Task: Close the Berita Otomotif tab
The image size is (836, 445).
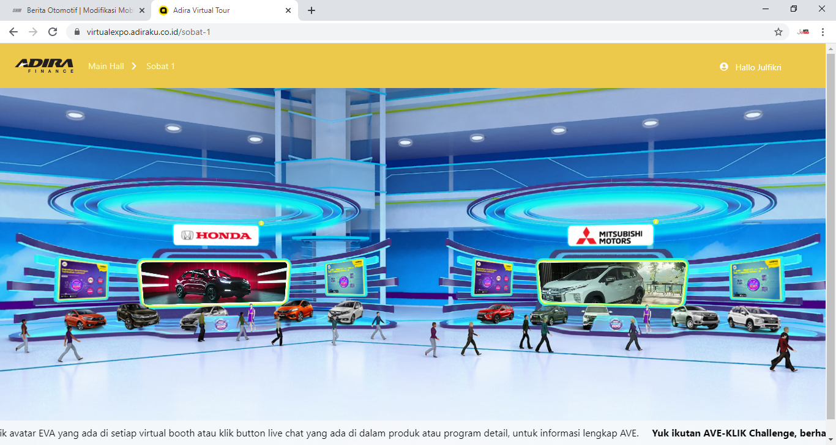Action: tap(142, 10)
